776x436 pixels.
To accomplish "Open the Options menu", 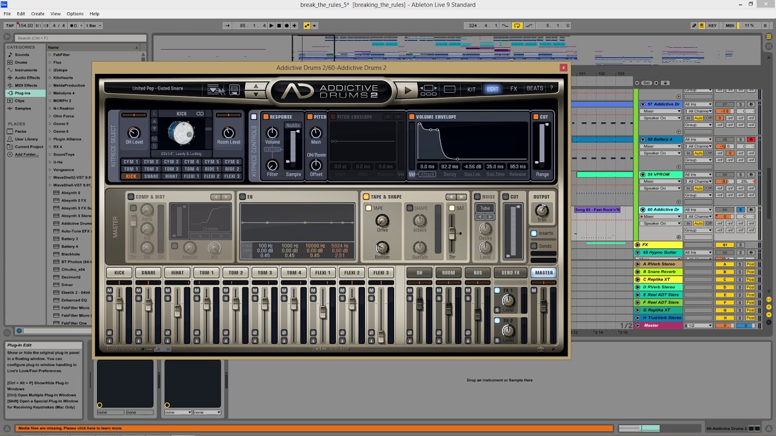I will coord(75,13).
